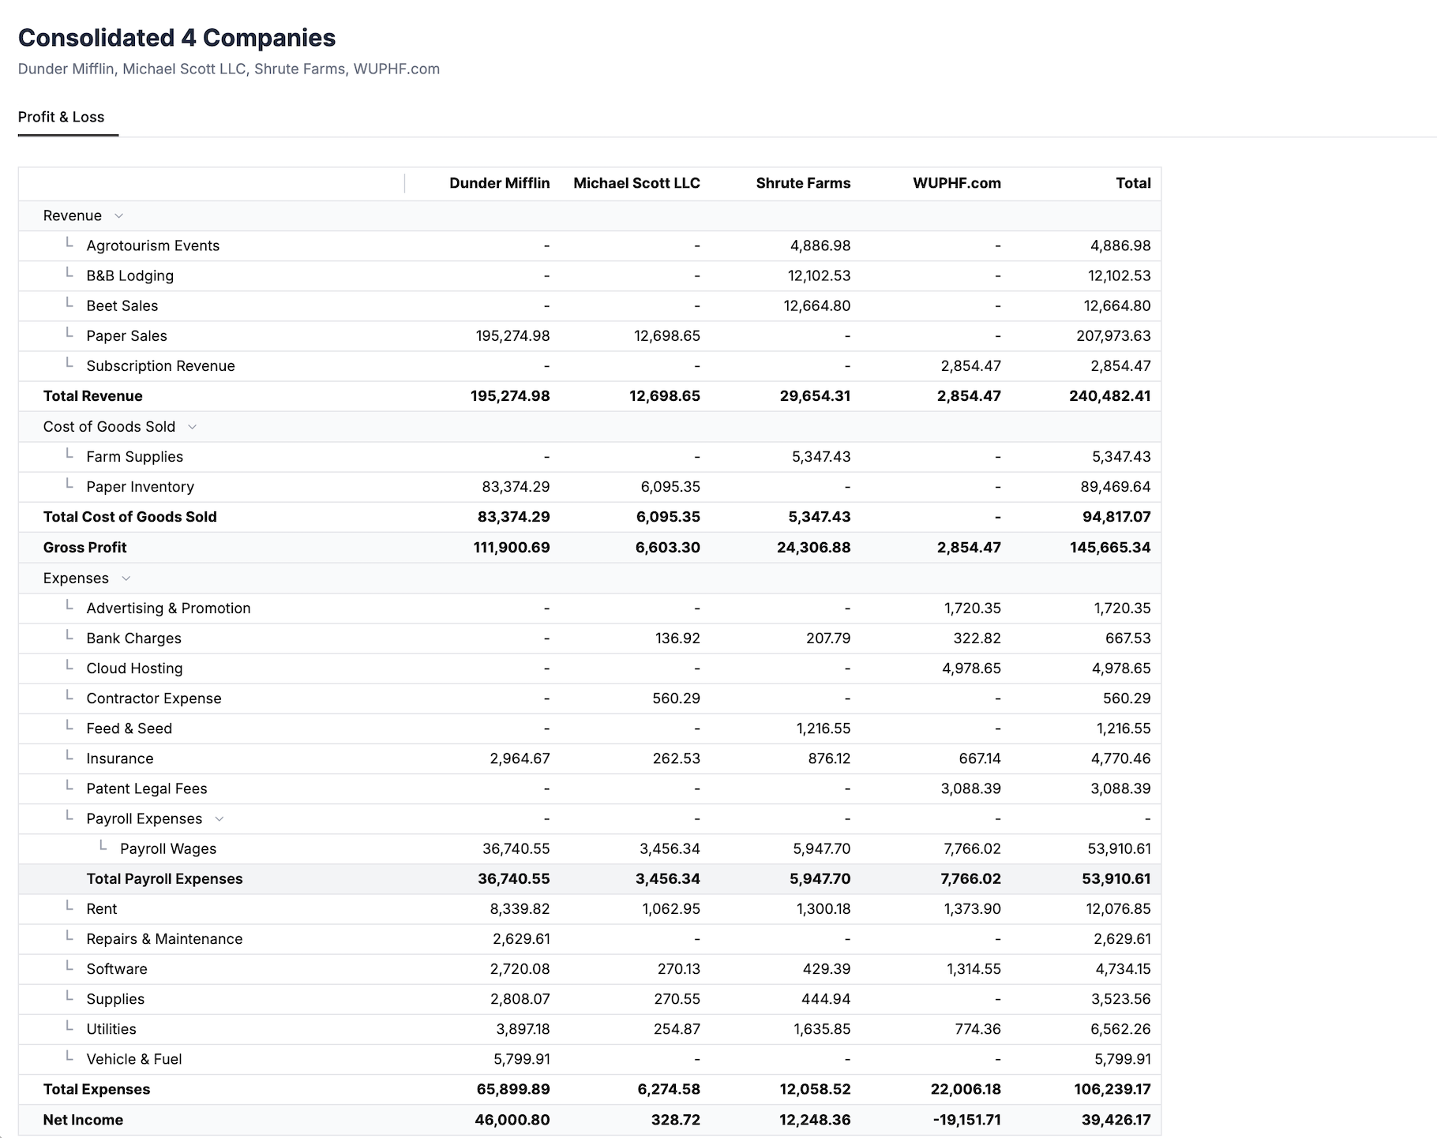Select the Subscription Revenue row label

[161, 365]
